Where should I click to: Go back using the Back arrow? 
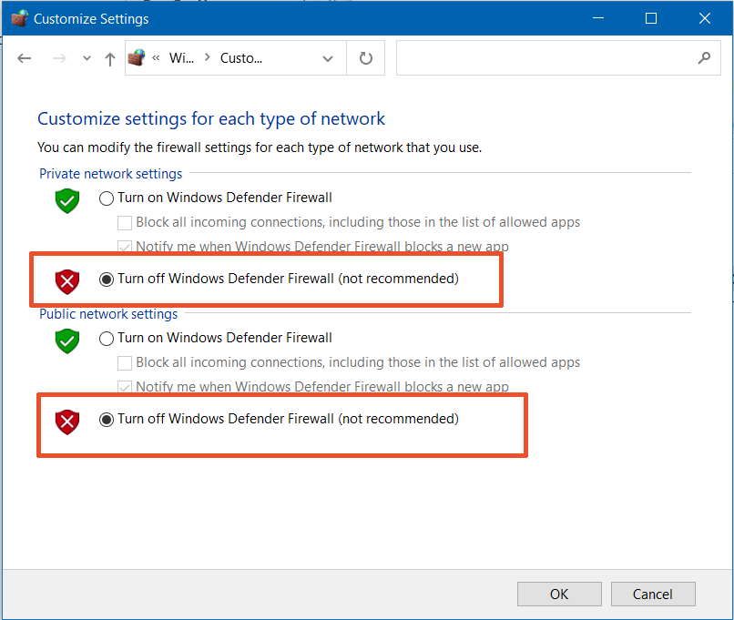click(25, 58)
